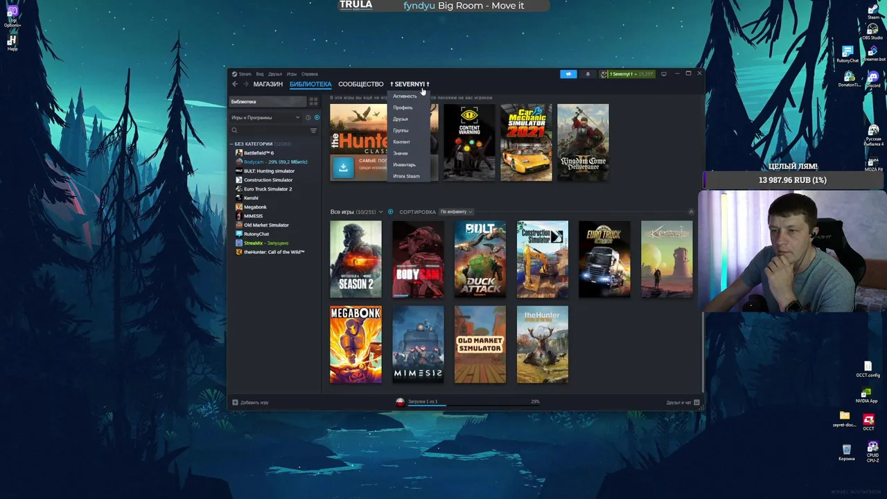
Task: Go to the Store tab
Action: (268, 84)
